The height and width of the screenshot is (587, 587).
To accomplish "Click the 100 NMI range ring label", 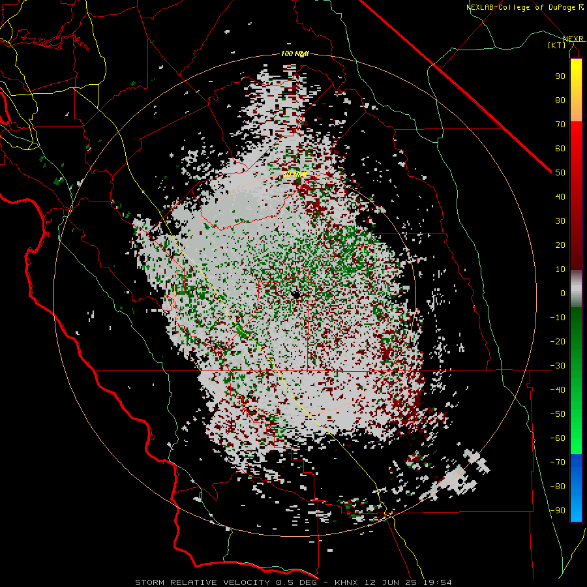I will (x=295, y=53).
